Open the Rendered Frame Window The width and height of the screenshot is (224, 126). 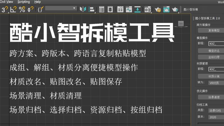[x=166, y=9]
